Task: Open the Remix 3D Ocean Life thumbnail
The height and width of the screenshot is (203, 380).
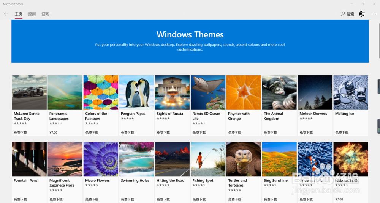Action: (x=208, y=92)
